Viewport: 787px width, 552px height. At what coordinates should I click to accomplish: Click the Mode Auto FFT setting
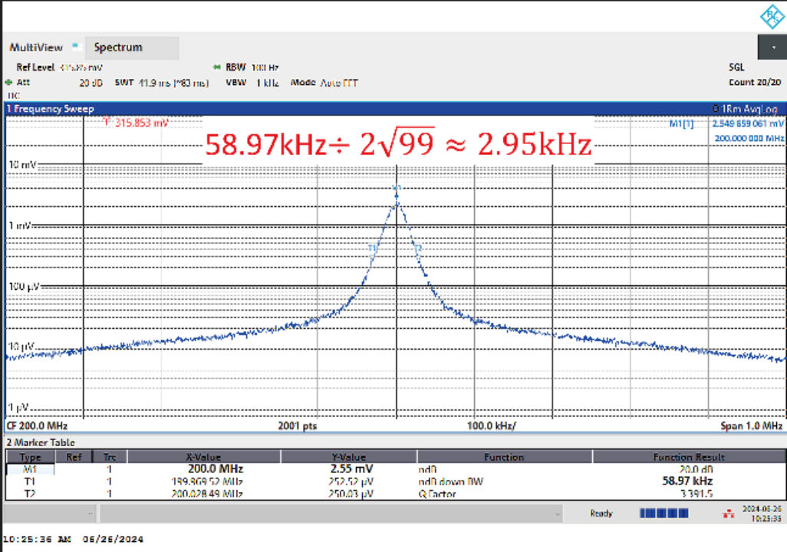[324, 83]
